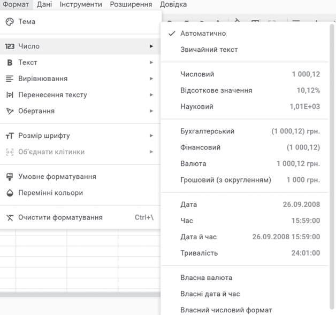Open Власний числовий формат settings
Viewport: 336px width, 315px height.
click(245, 310)
